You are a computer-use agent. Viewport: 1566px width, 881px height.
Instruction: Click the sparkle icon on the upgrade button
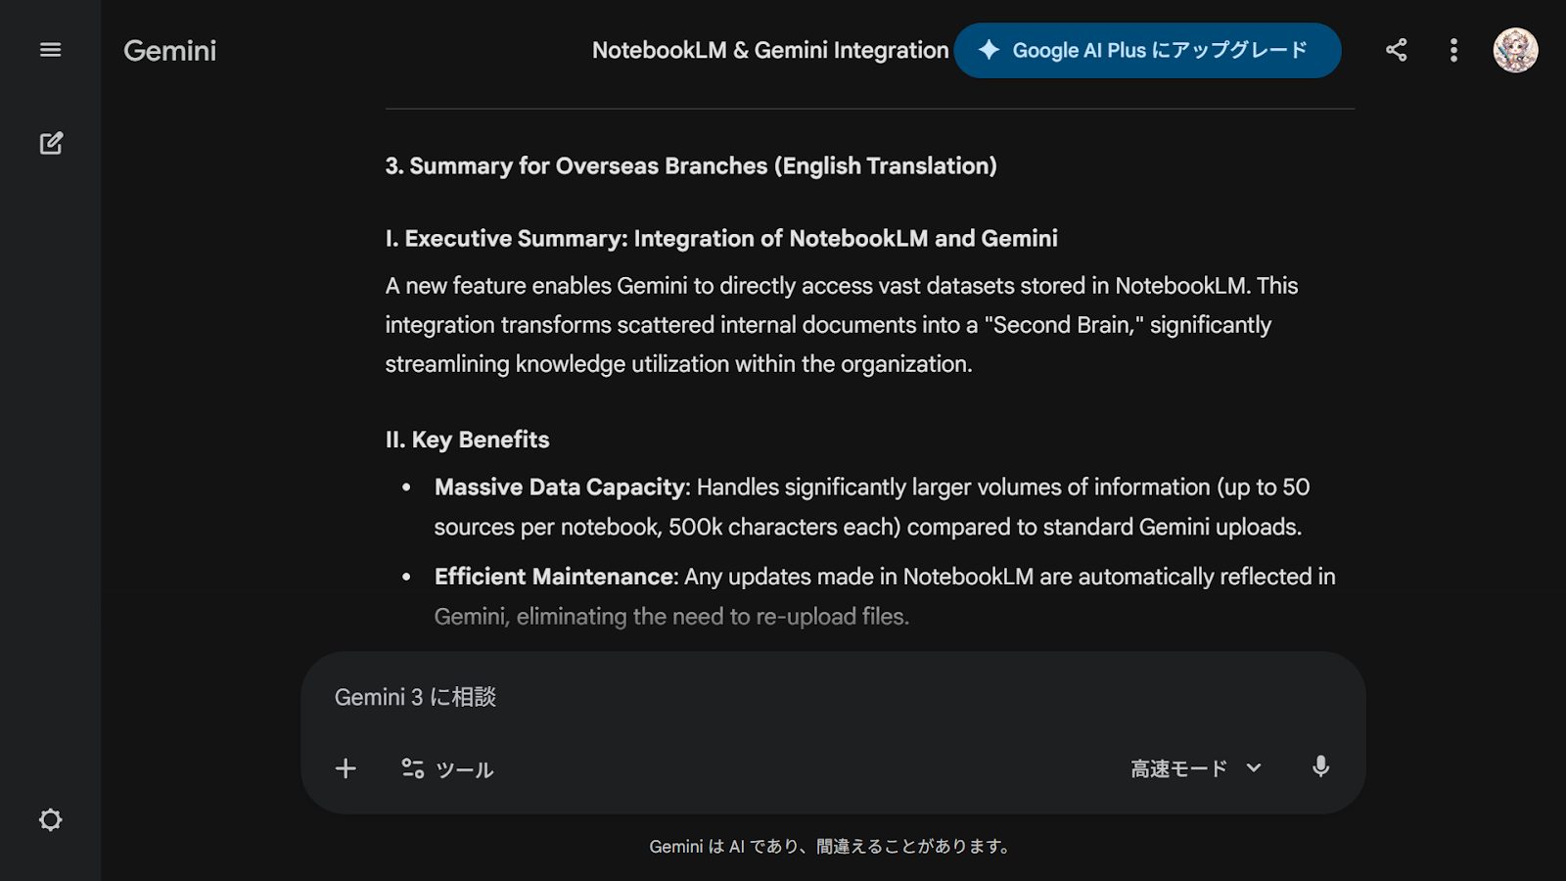click(989, 50)
